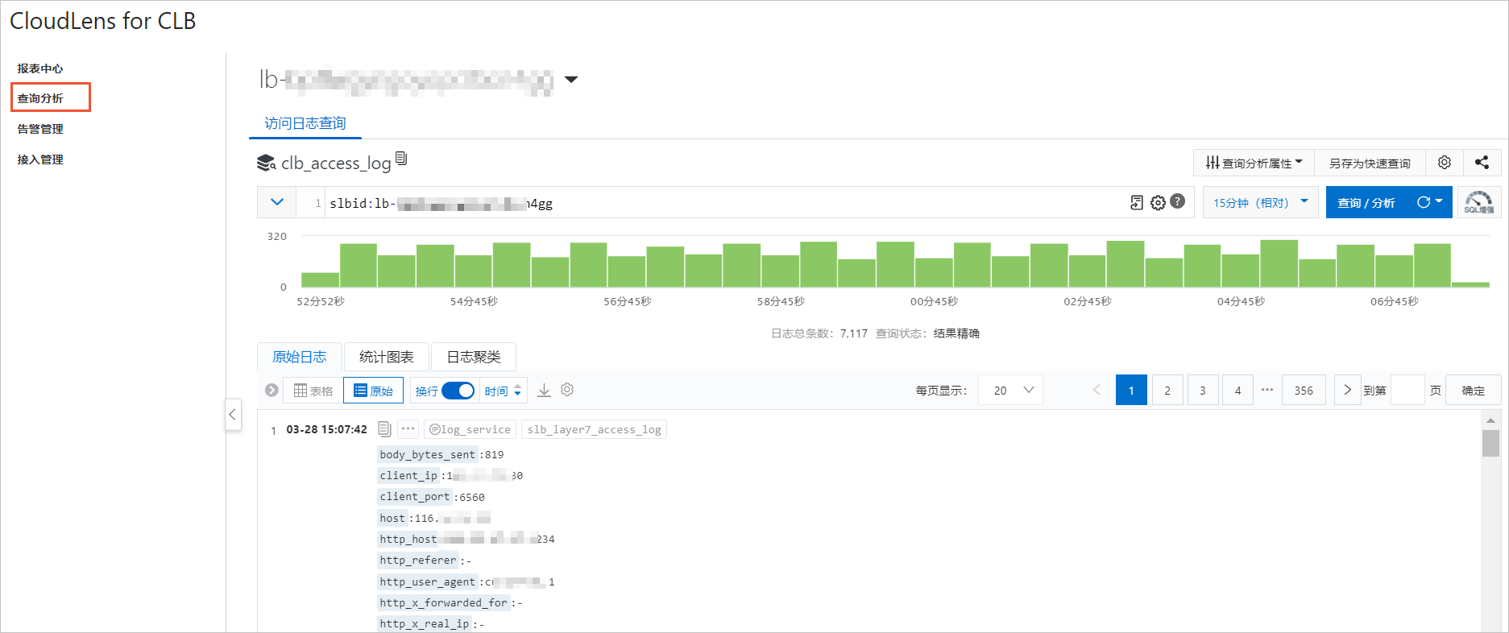Click the log list scrollbar thumb

click(1490, 443)
